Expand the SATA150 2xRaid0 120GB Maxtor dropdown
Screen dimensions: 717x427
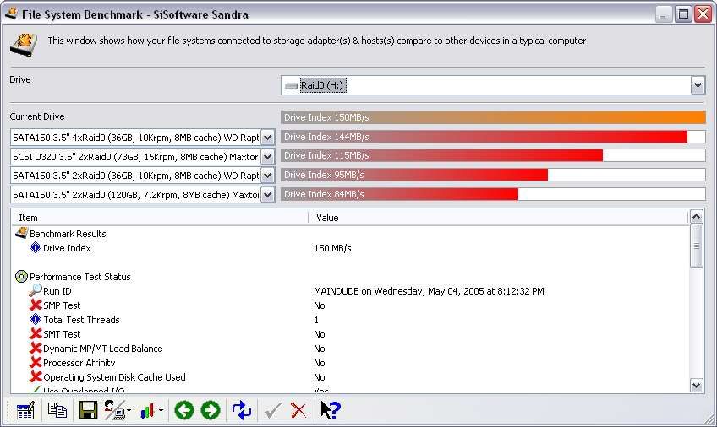pyautogui.click(x=268, y=195)
